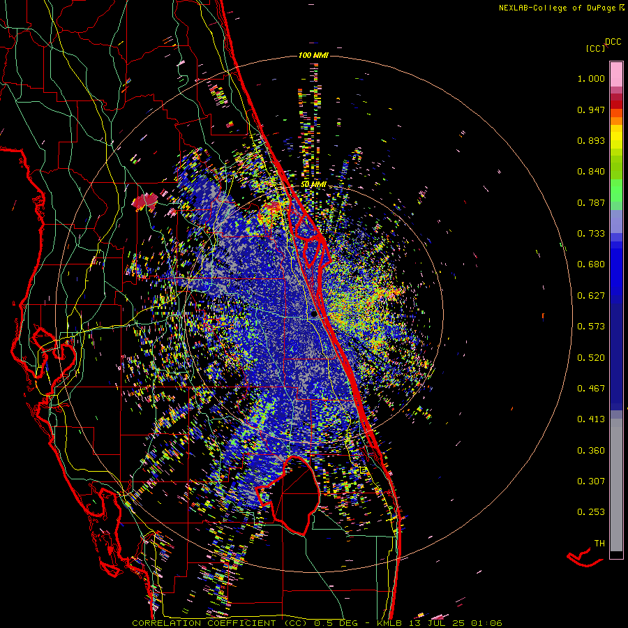Click the [CC] units label
Viewport: 628px width, 628px height.
(595, 48)
